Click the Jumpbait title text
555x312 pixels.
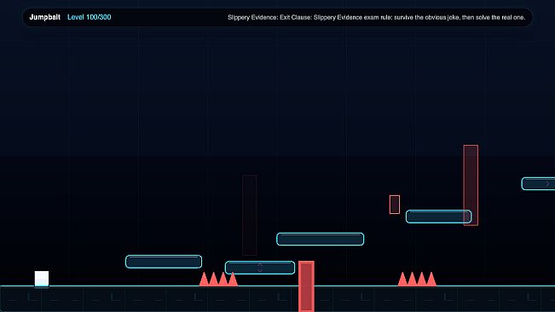(x=45, y=17)
